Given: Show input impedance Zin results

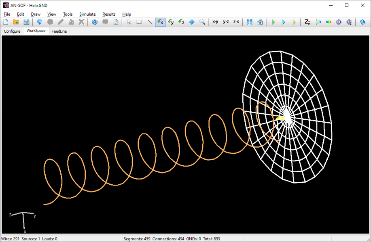Looking at the screenshot, I should click(x=307, y=22).
